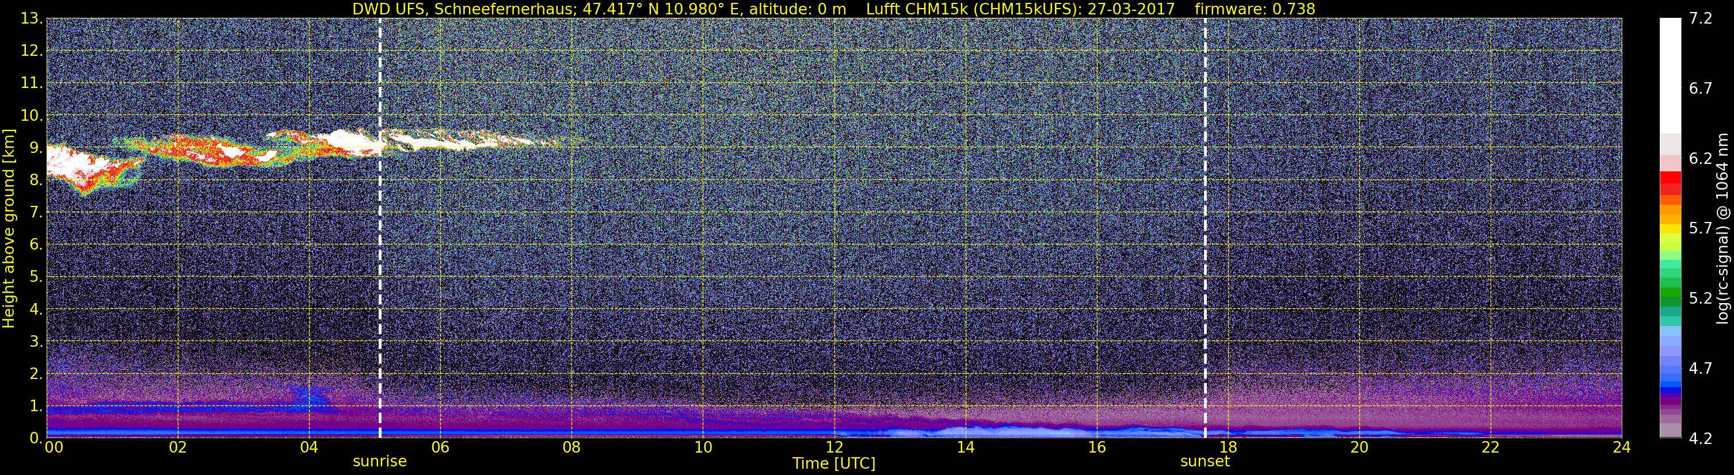Click the '5.2' colorbar value
The width and height of the screenshot is (1734, 475).
point(1701,298)
